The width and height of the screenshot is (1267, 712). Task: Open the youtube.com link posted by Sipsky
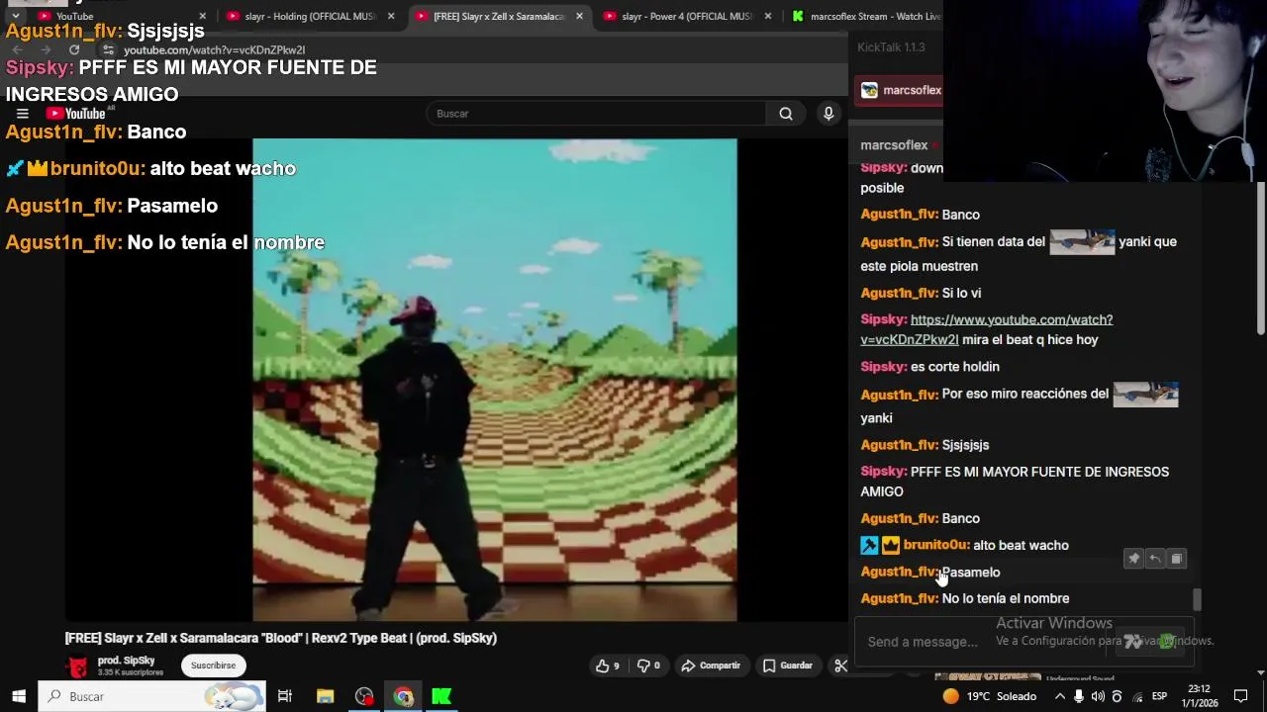point(986,329)
